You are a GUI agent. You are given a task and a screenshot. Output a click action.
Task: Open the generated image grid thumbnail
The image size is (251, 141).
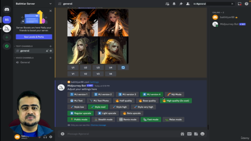[x=98, y=36]
